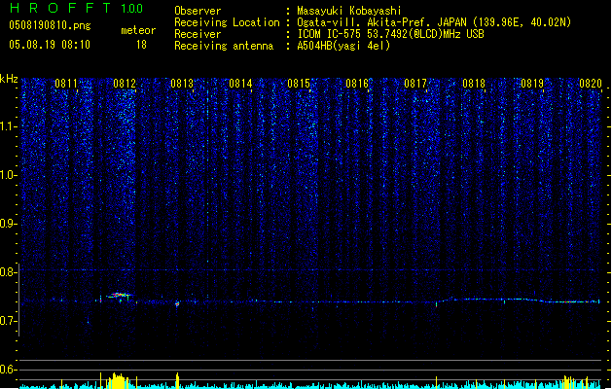The image size is (612, 389).
Task: Click the Receiving antenna label
Action: [224, 46]
